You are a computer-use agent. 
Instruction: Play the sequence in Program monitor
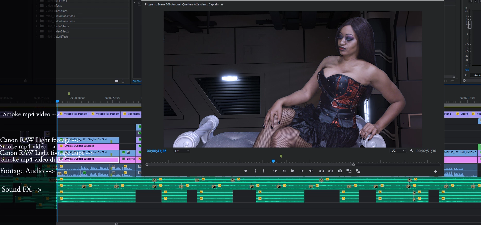click(293, 171)
